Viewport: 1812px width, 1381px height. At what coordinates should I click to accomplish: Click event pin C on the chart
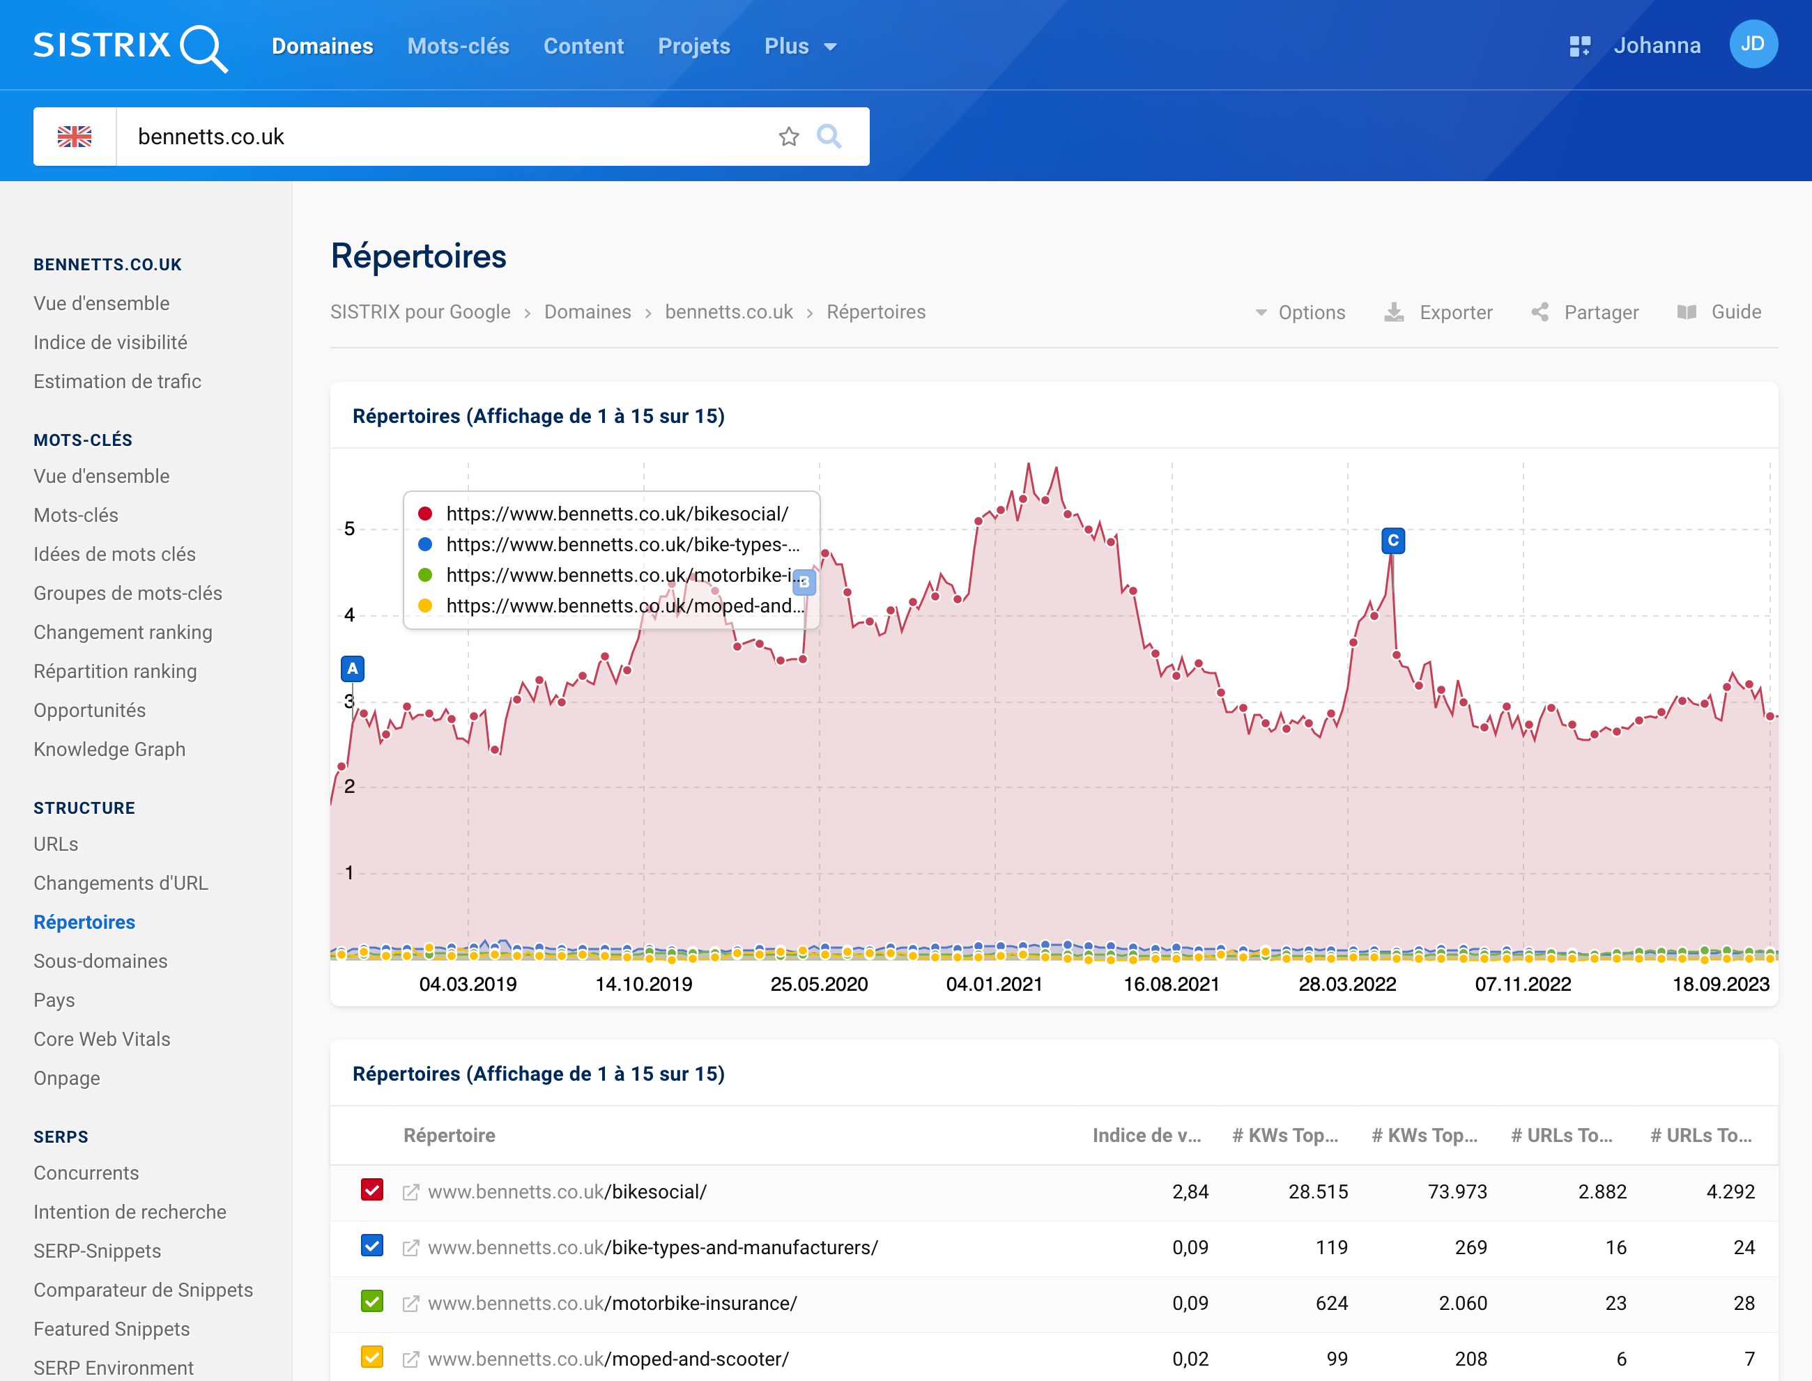[1392, 540]
